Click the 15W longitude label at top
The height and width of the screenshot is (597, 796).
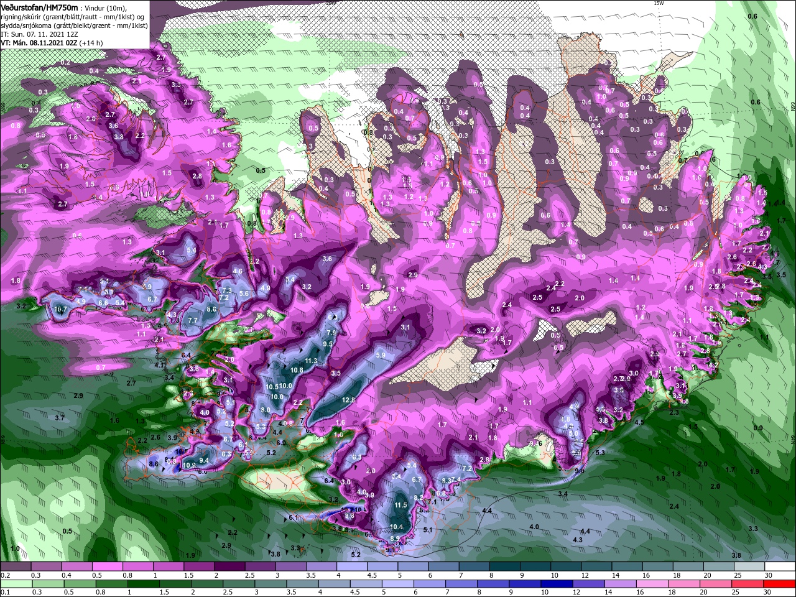659,3
